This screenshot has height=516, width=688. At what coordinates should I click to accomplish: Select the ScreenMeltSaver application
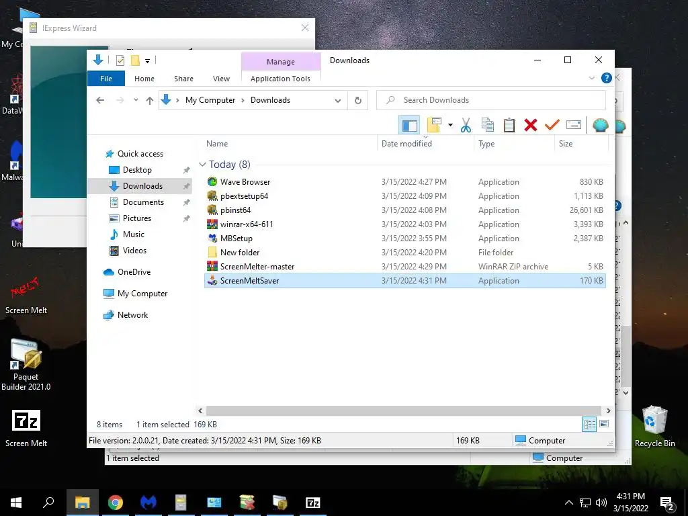pyautogui.click(x=405, y=280)
